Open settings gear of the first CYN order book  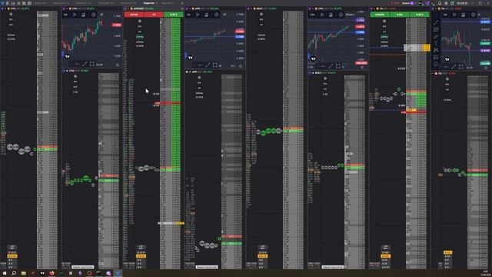[11, 15]
